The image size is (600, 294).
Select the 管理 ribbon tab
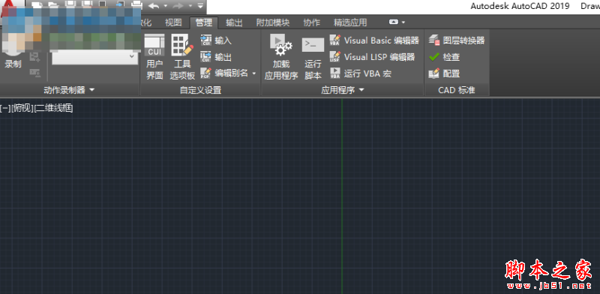point(203,22)
